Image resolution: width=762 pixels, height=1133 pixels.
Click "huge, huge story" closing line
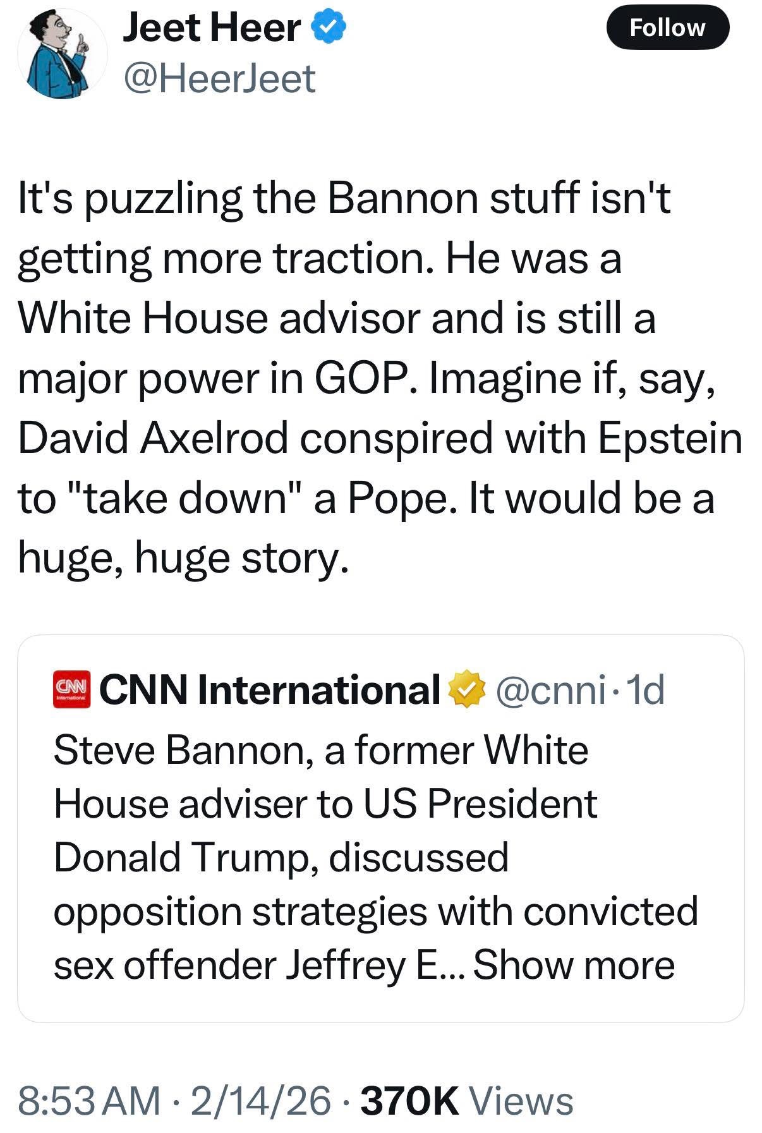click(183, 558)
